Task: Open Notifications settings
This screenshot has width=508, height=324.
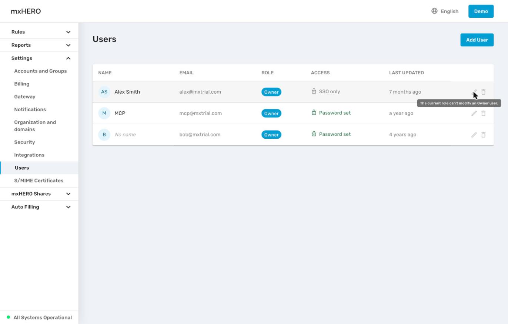Action: (30, 109)
